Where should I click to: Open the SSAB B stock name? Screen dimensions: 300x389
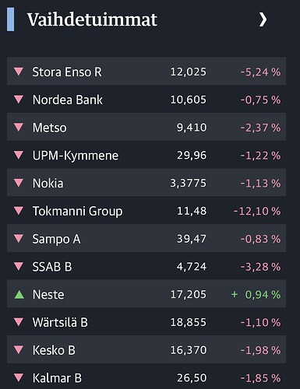52,267
